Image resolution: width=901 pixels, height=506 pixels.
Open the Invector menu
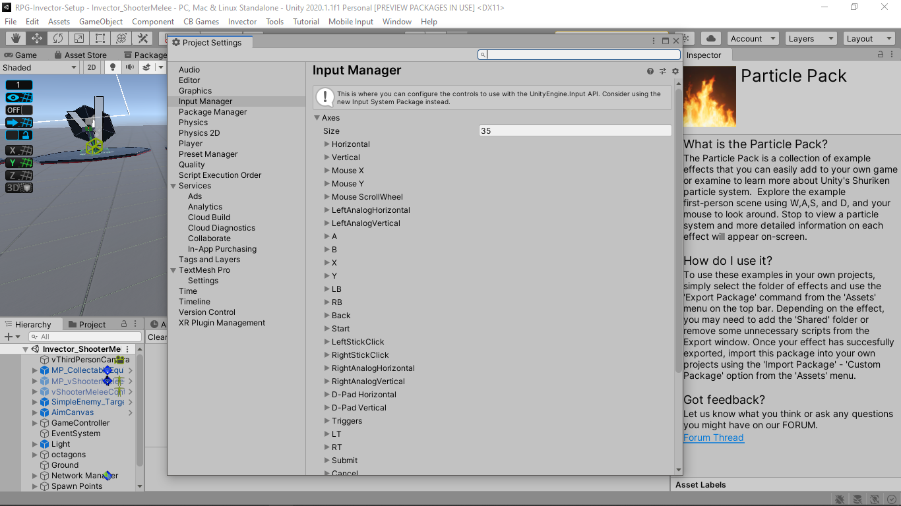pyautogui.click(x=242, y=22)
